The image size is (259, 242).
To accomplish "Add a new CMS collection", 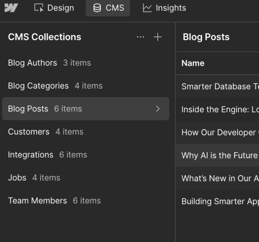I will (x=158, y=37).
